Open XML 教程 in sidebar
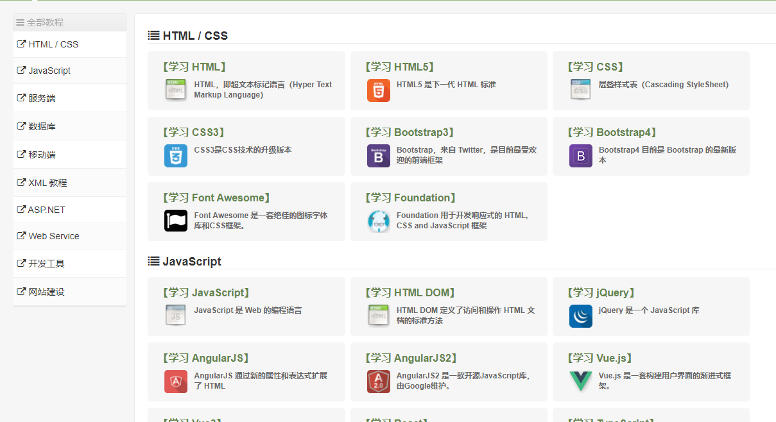The image size is (776, 422). pyautogui.click(x=70, y=183)
